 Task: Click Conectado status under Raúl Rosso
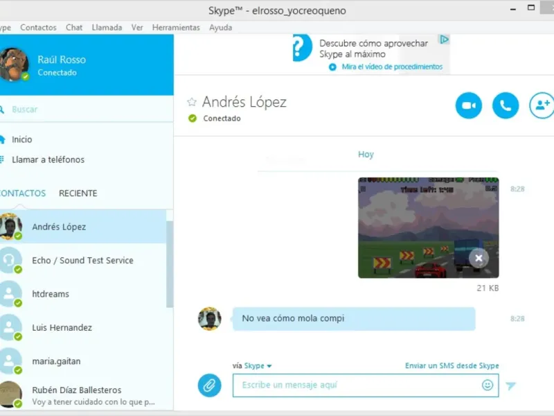coord(57,73)
